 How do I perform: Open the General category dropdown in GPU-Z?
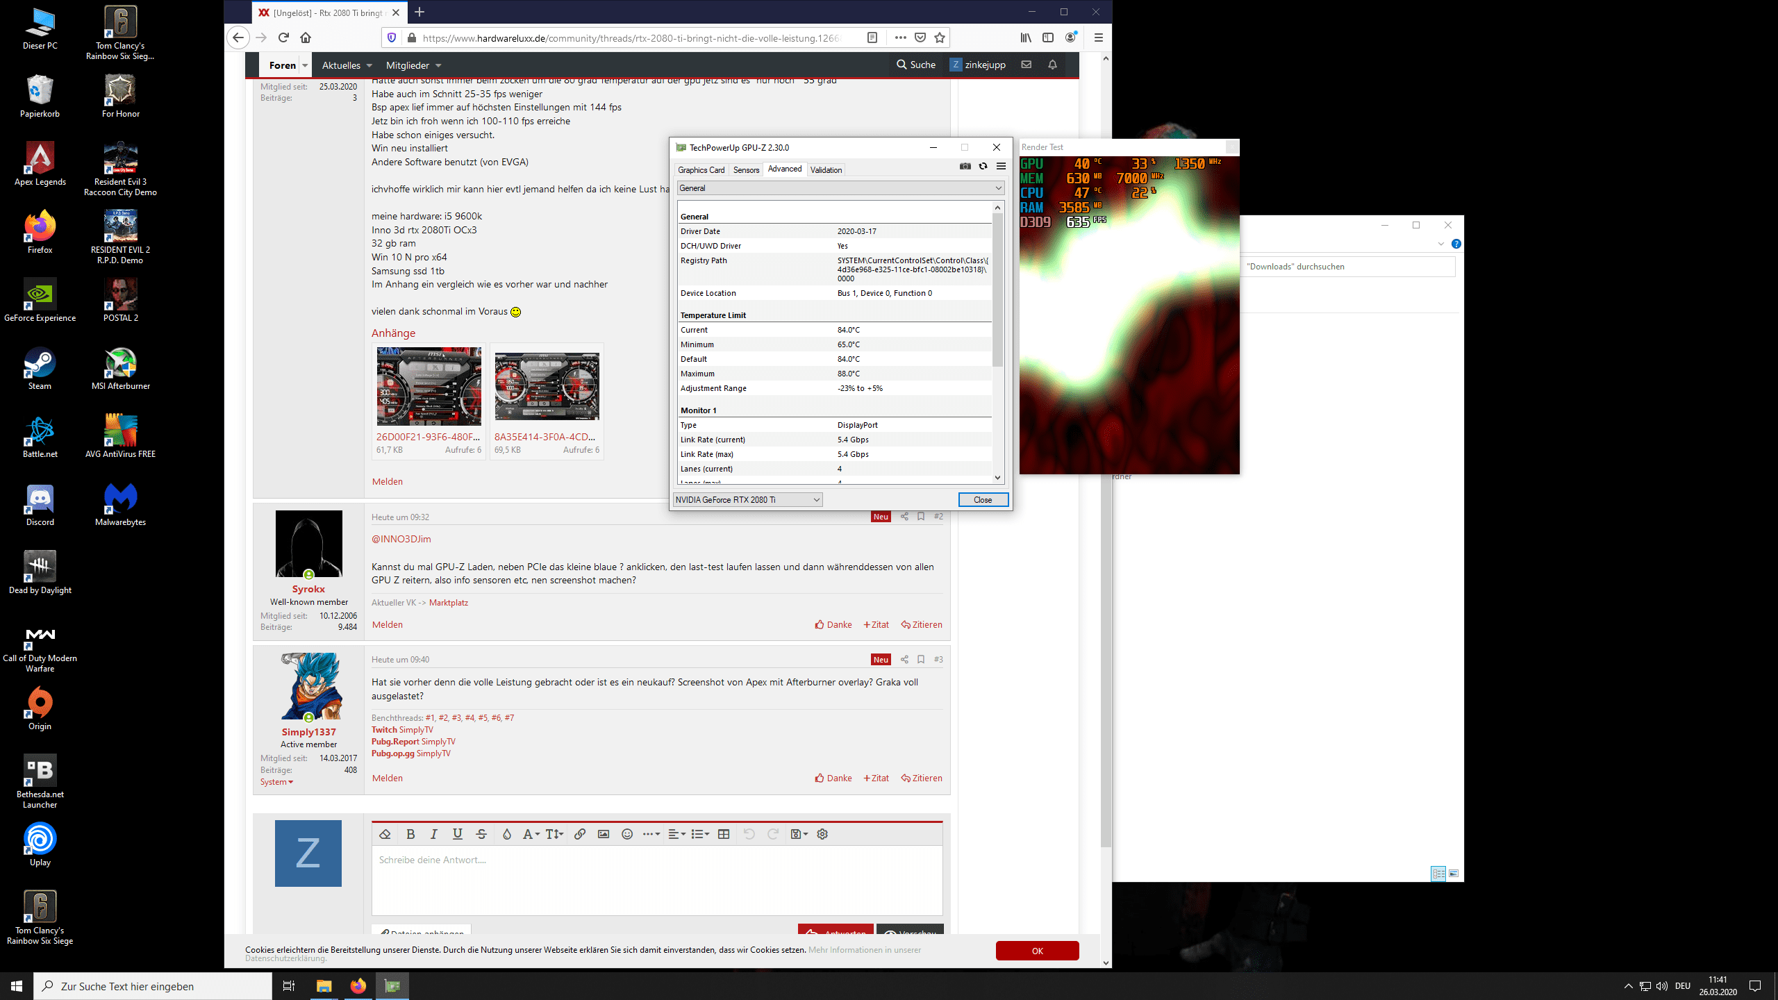tap(840, 188)
